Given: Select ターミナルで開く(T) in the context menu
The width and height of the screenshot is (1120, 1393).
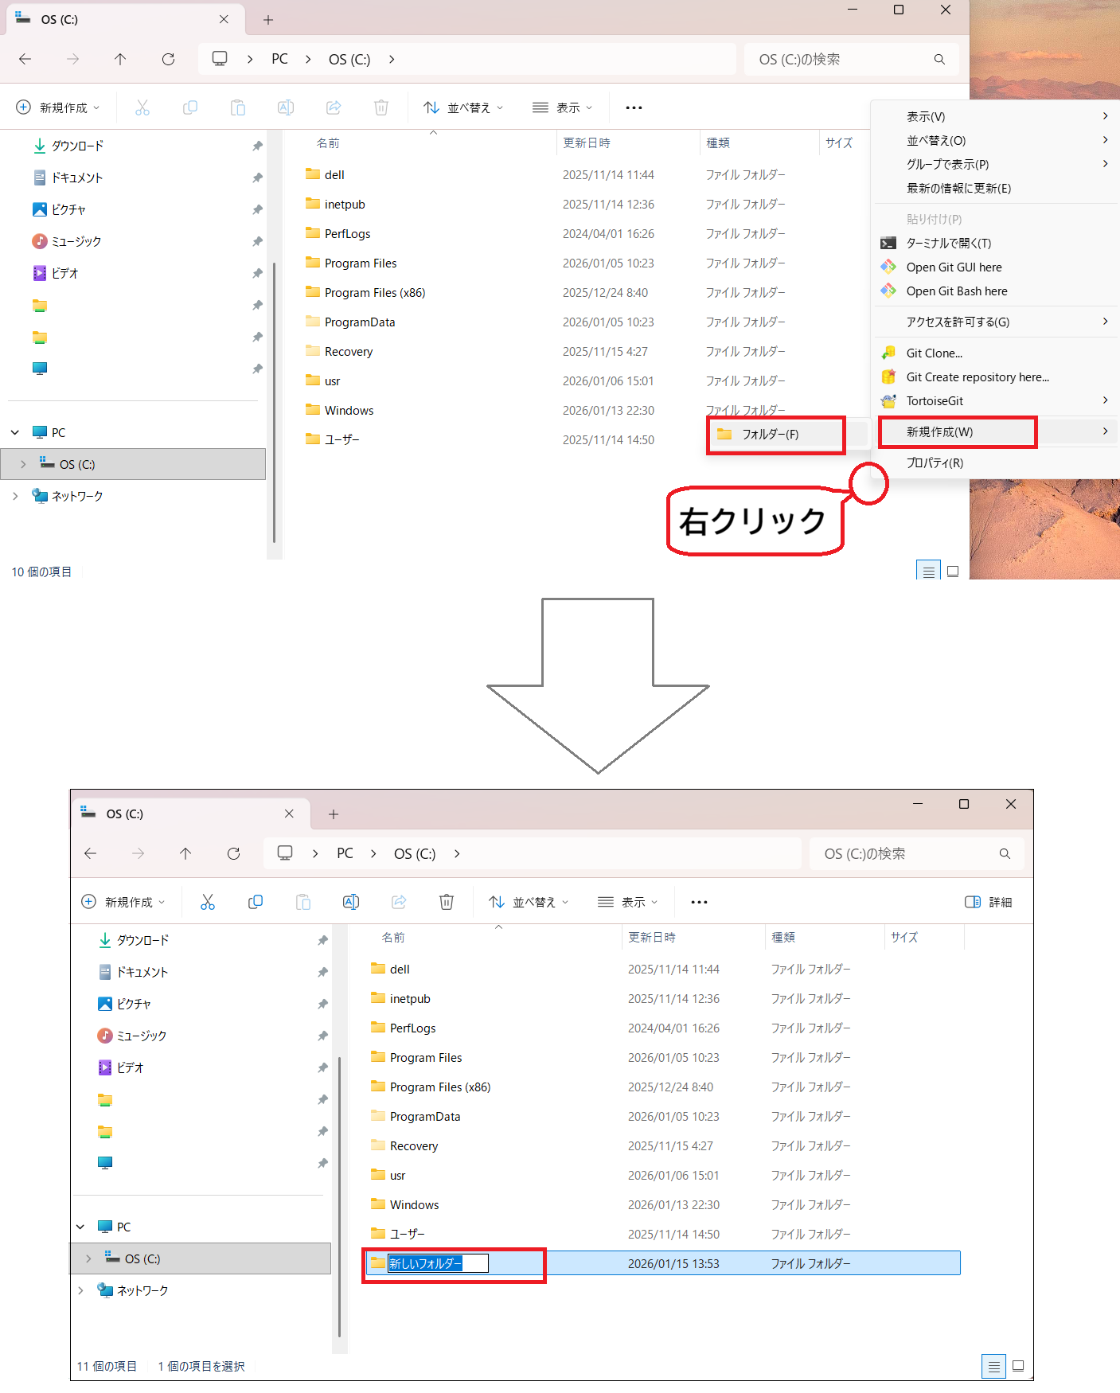Looking at the screenshot, I should (x=948, y=244).
